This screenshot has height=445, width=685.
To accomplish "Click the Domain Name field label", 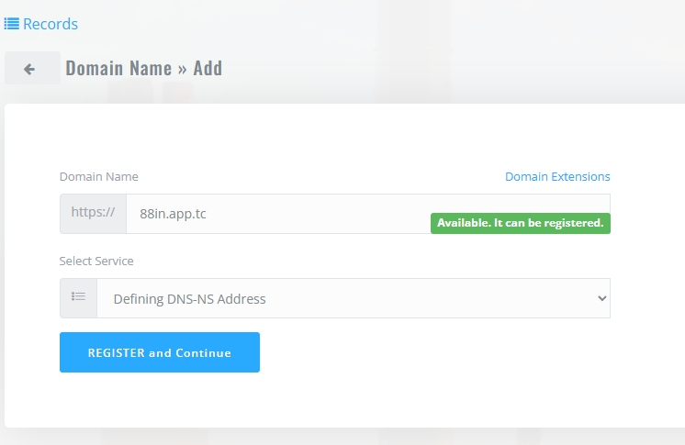I will [x=99, y=177].
